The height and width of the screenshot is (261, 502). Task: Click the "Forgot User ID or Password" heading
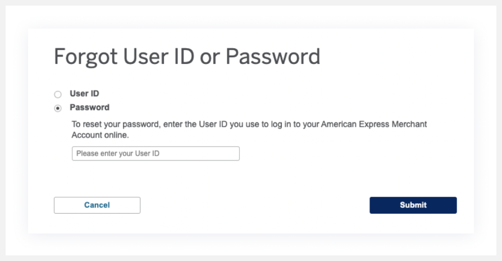(x=187, y=57)
